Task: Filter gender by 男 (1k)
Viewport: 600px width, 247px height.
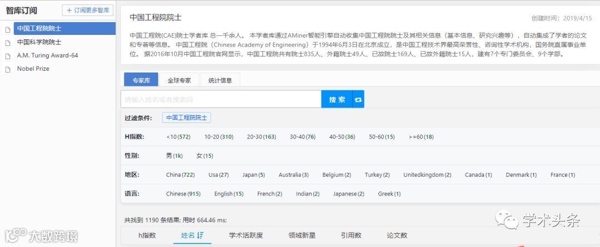Action: [174, 156]
